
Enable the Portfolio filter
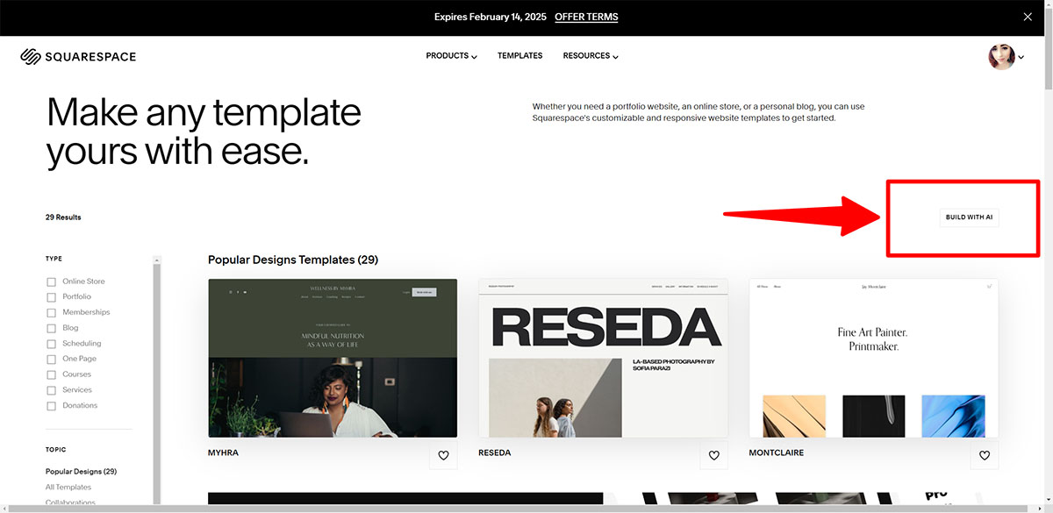coord(51,296)
